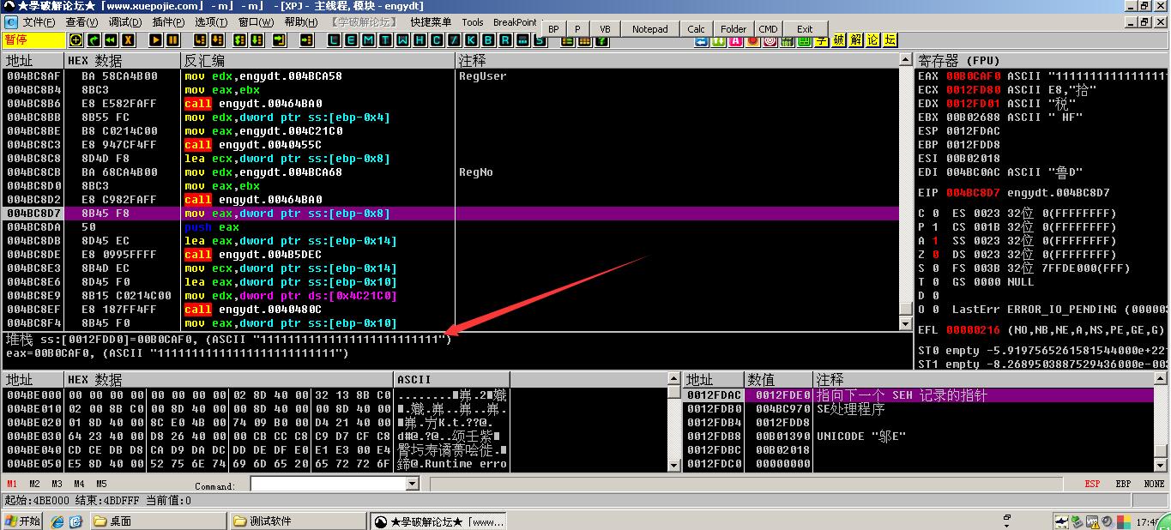The width and height of the screenshot is (1171, 530).
Task: Select the NONE stack mode button
Action: click(1155, 484)
